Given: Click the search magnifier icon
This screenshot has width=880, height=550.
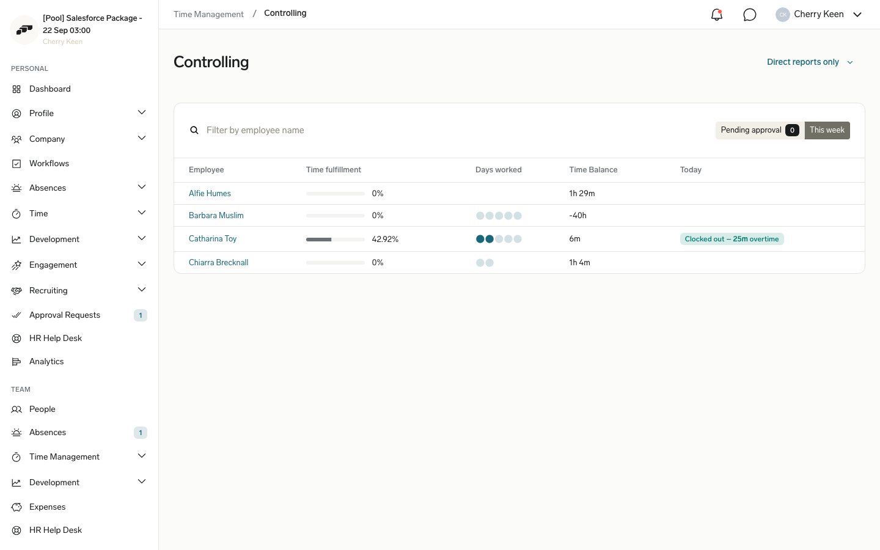Looking at the screenshot, I should (x=194, y=130).
